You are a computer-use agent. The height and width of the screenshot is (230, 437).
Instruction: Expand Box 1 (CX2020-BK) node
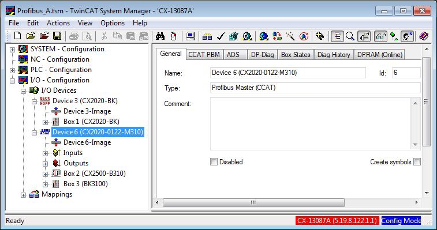tap(45, 122)
